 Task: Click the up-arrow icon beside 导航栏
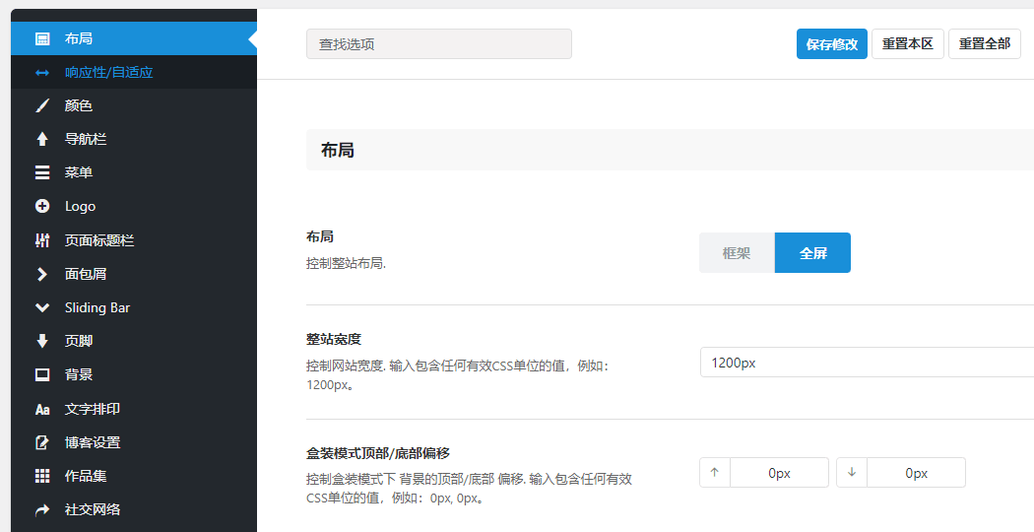click(x=42, y=139)
